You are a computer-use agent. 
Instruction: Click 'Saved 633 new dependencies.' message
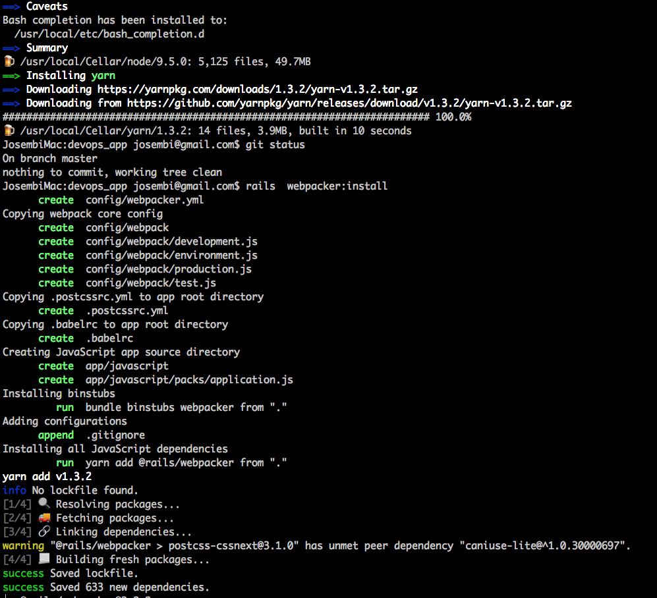tap(129, 587)
